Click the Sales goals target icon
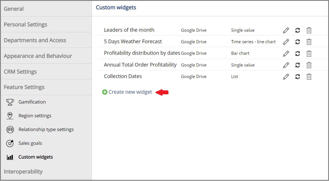This screenshot has height=181, width=329. pos(10,143)
